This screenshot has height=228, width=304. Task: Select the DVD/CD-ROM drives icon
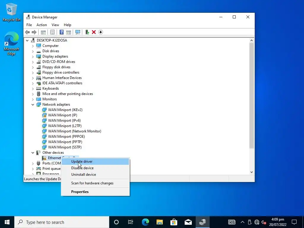point(39,62)
